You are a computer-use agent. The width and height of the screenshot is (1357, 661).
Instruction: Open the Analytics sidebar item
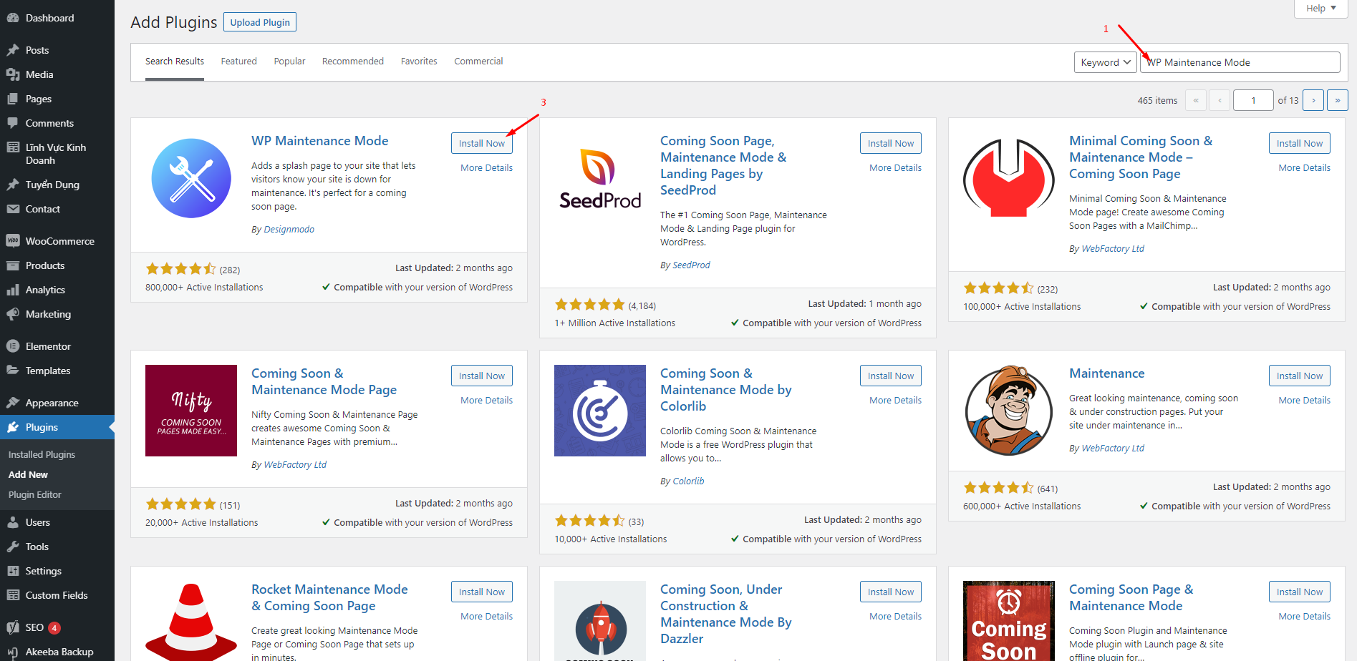(x=45, y=290)
